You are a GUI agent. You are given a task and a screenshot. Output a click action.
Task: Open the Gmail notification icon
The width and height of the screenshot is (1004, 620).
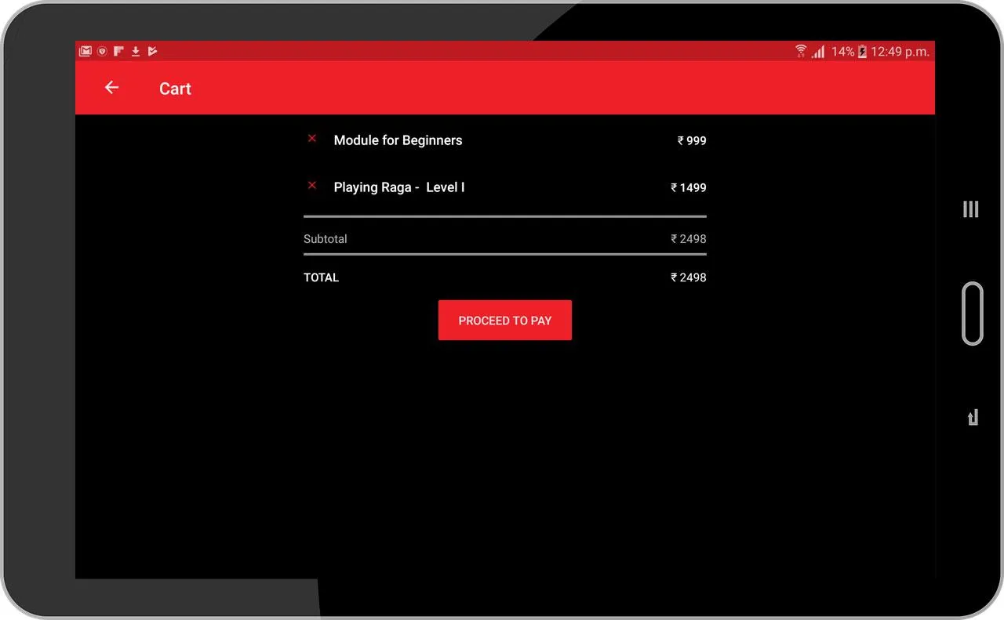(x=85, y=50)
